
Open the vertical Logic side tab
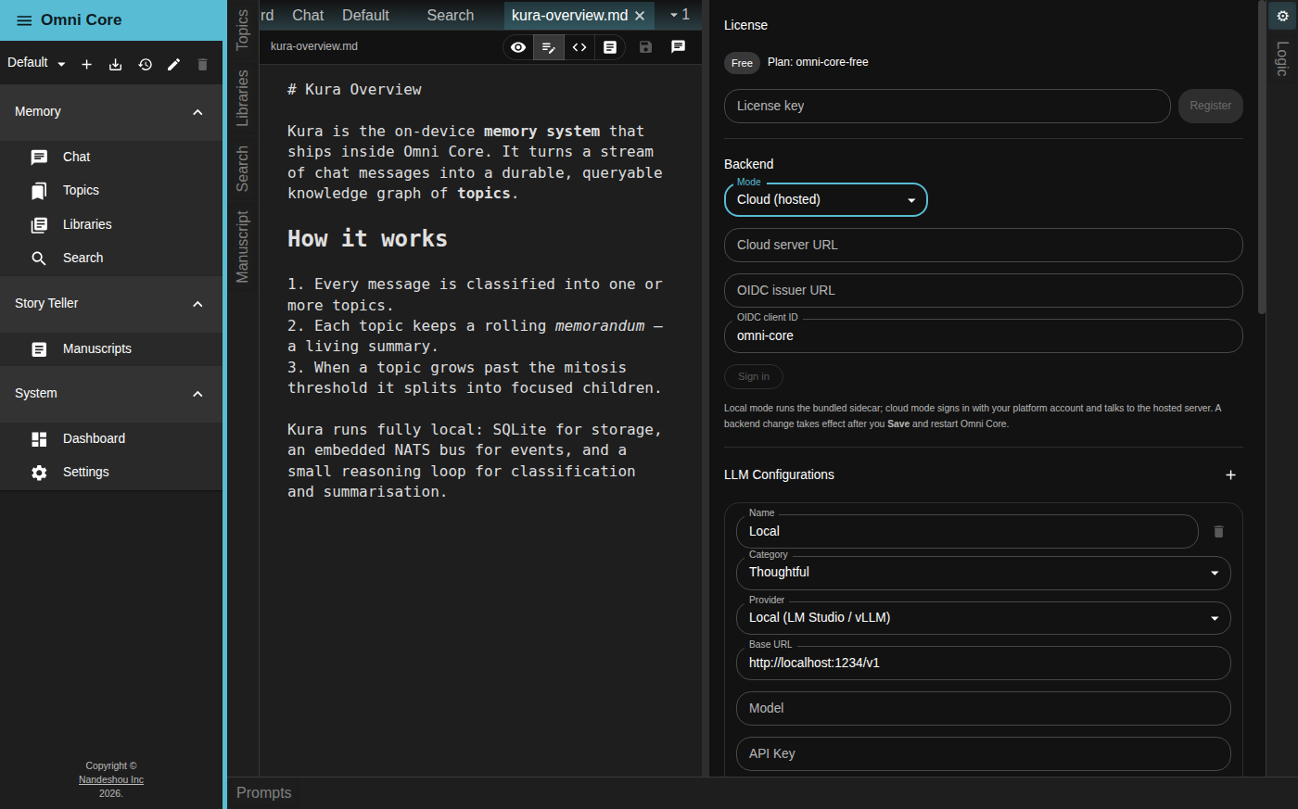point(1282,58)
